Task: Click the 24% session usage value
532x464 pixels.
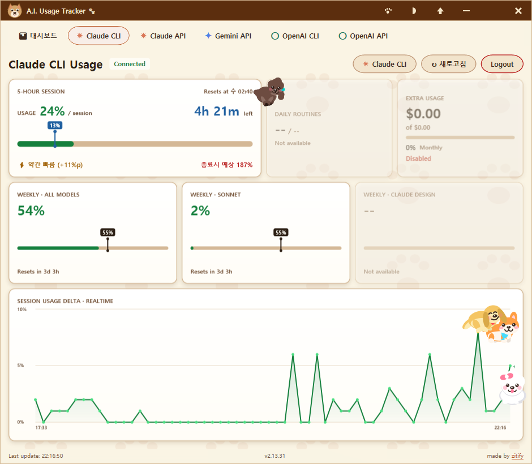Action: pyautogui.click(x=52, y=111)
